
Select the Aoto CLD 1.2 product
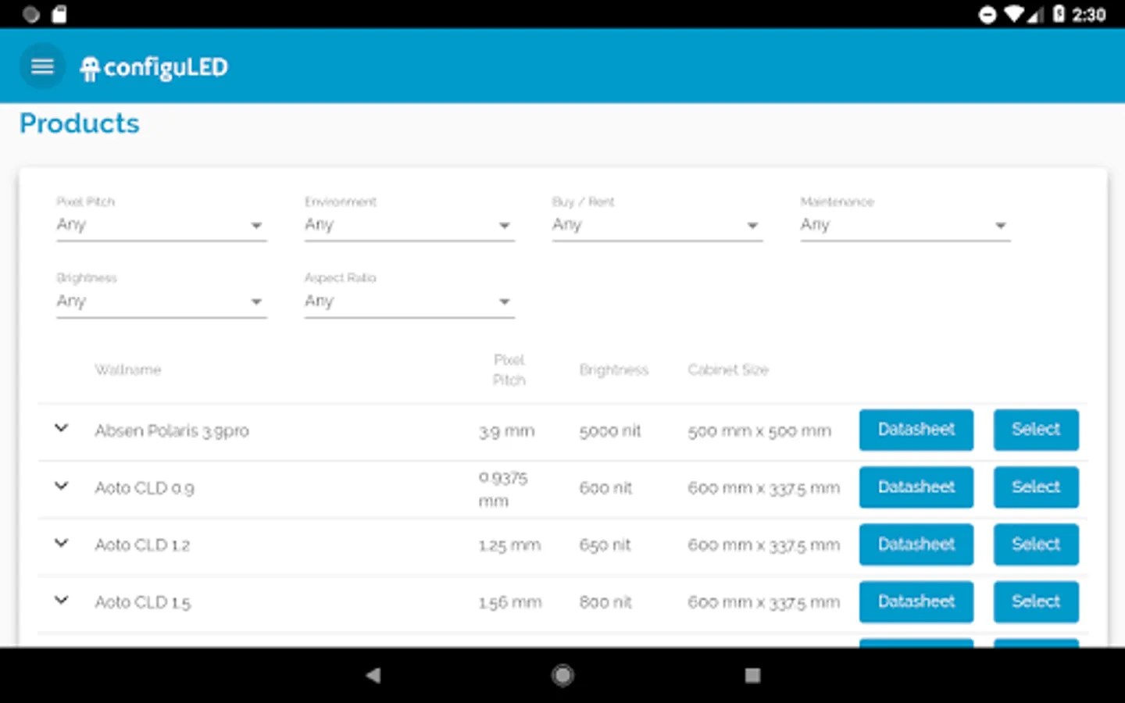[x=1036, y=544]
